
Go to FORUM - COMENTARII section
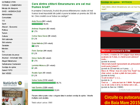(12, 5)
